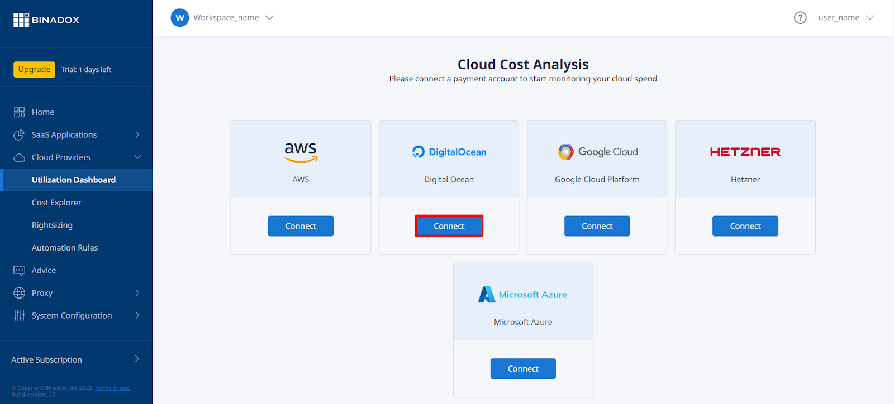Open the user_name dropdown chevron
The width and height of the screenshot is (894, 404).
[870, 18]
